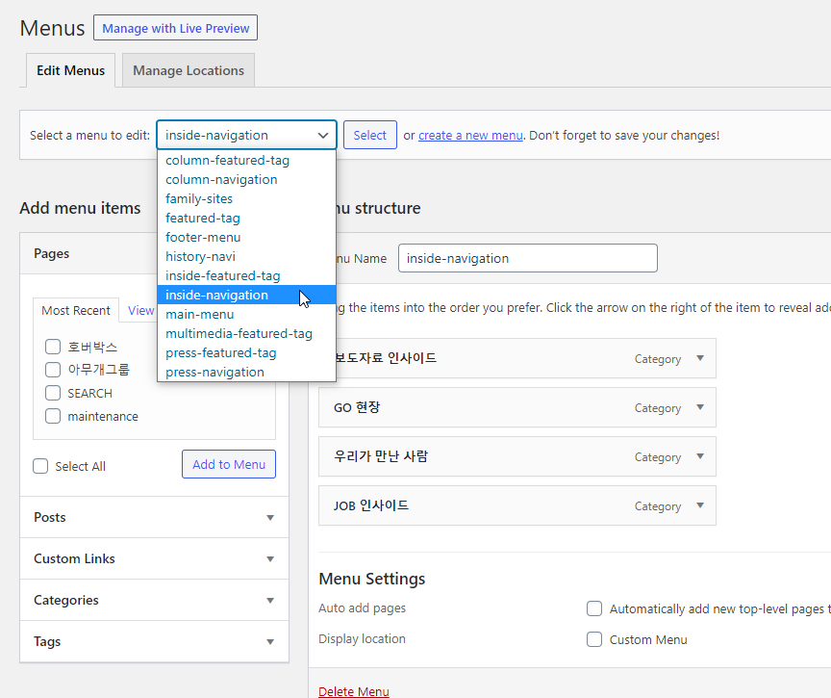Switch to the Edit Menus tab
This screenshot has width=831, height=698.
(70, 70)
